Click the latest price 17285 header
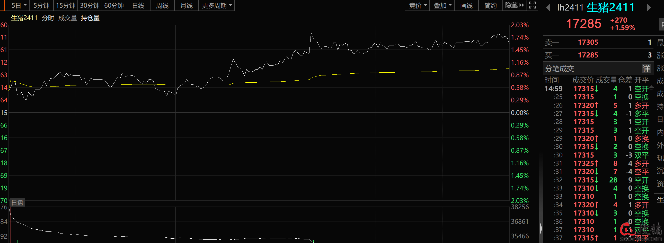 [x=583, y=24]
